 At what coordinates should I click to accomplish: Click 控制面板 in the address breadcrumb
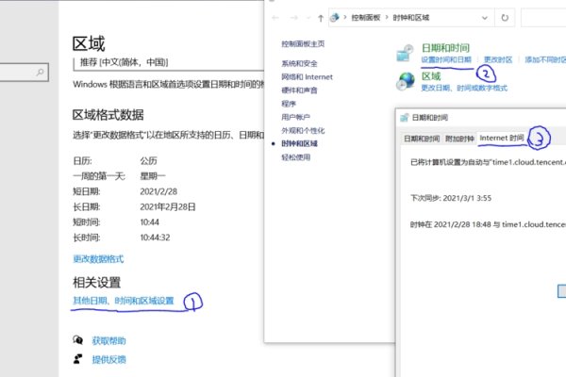click(x=366, y=18)
